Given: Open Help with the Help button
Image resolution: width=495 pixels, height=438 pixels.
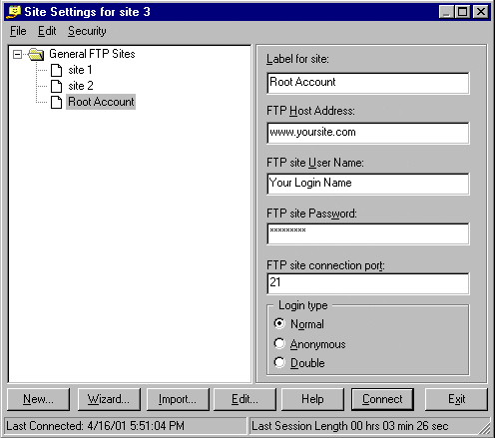Looking at the screenshot, I should [312, 399].
